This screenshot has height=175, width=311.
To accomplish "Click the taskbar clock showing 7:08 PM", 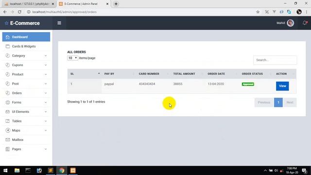I will pyautogui.click(x=292, y=171).
